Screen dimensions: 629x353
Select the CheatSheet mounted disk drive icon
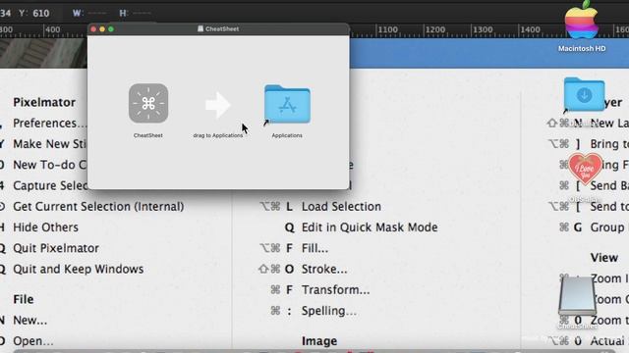[x=577, y=296]
